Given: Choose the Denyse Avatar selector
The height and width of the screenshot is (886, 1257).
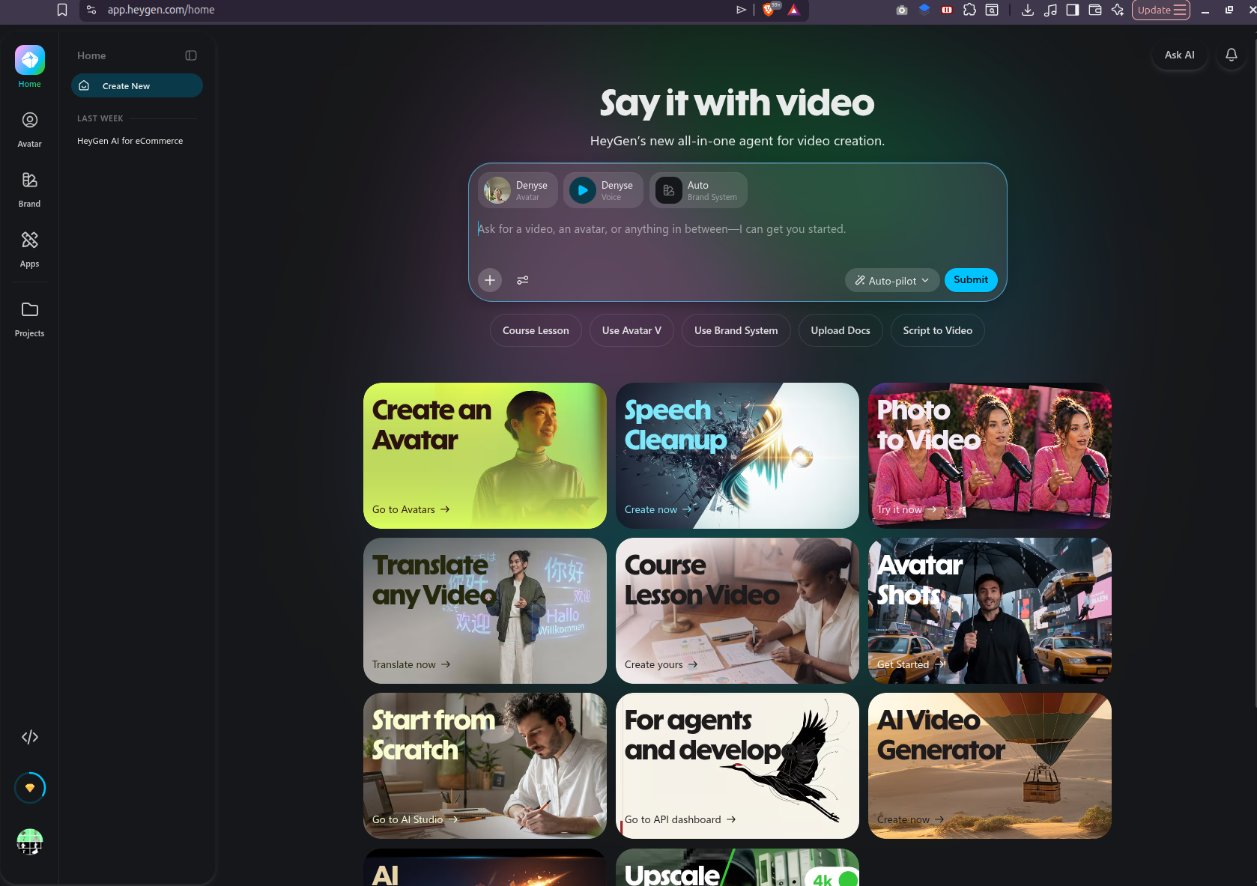Looking at the screenshot, I should tap(518, 190).
